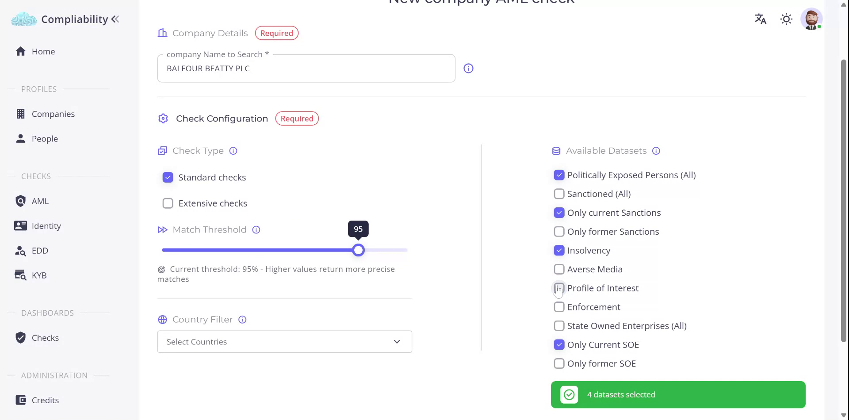Viewport: 849px width, 420px height.
Task: Click info icon beside company name field
Action: 468,69
